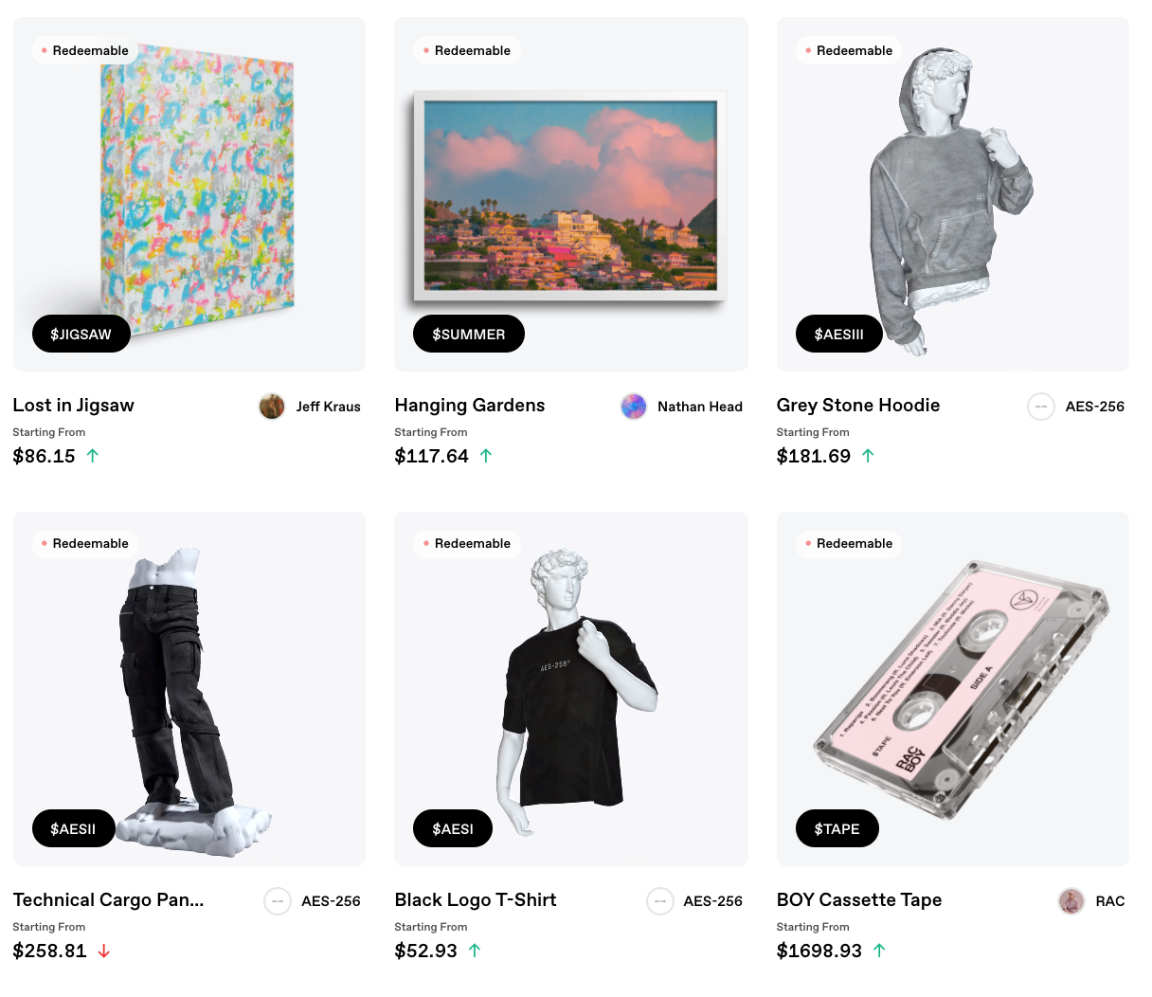Viewport: 1152px width, 997px height.
Task: Select the $TAPE token badge
Action: coord(837,828)
